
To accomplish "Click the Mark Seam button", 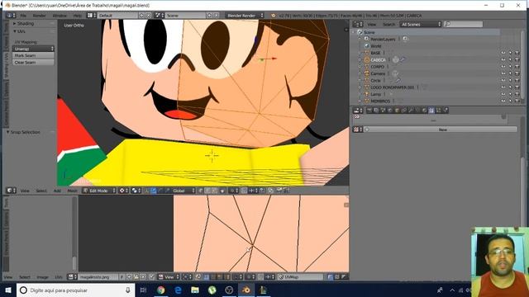I will (33, 55).
